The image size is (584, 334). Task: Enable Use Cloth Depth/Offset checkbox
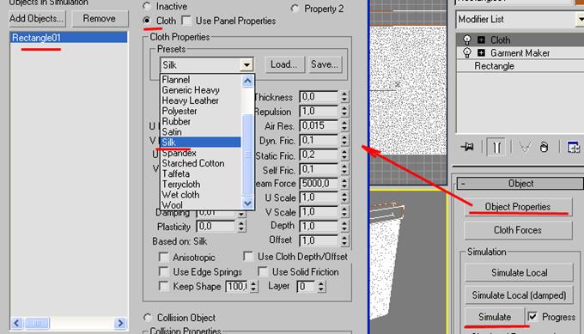(248, 257)
